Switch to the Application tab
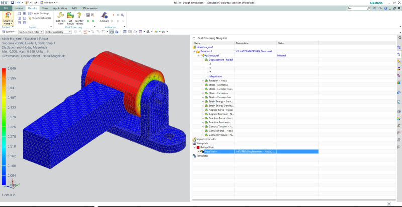This screenshot has height=207, width=402. coord(60,8)
